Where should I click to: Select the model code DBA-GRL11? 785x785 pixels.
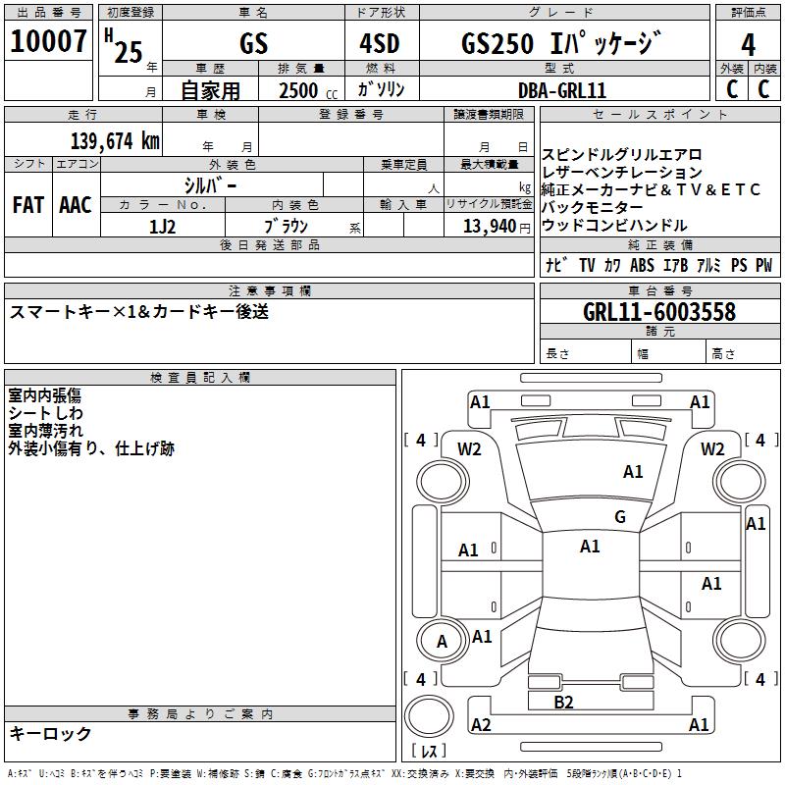click(562, 90)
